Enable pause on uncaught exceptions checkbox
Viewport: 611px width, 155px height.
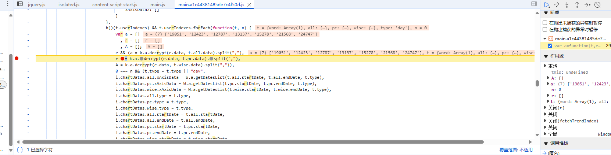click(x=545, y=23)
